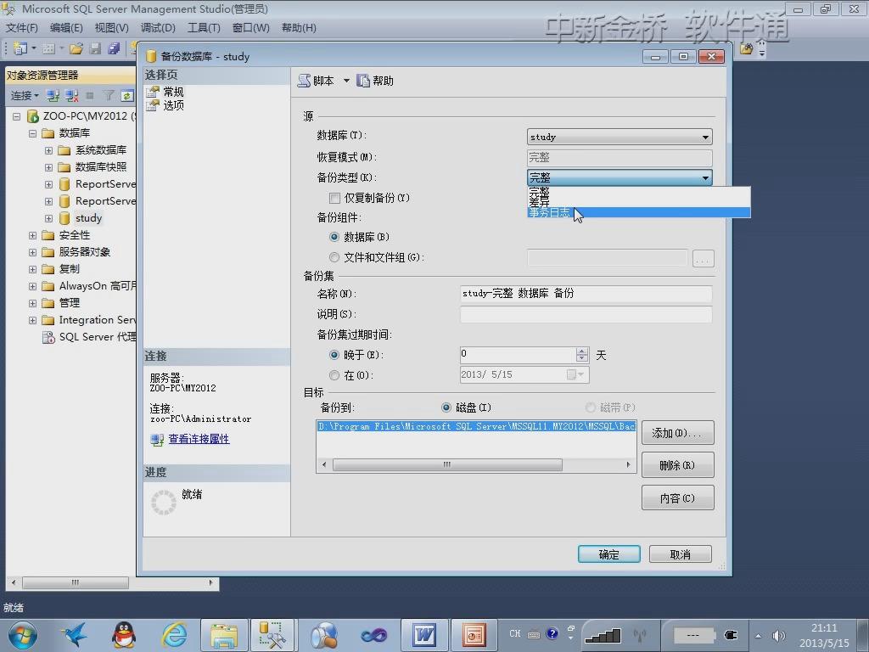Open Microsoft Word taskbar icon
869x652 pixels.
(x=424, y=635)
